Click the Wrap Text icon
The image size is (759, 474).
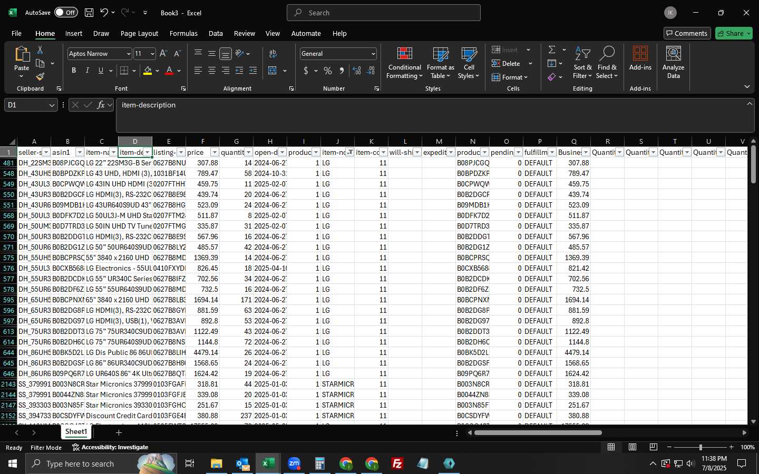pyautogui.click(x=273, y=54)
